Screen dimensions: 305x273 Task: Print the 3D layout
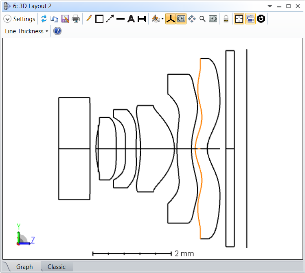(x=76, y=19)
